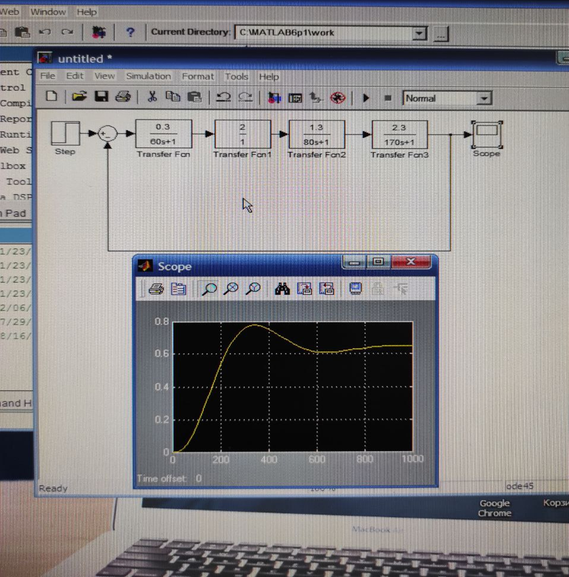This screenshot has width=569, height=577.
Task: Print scope plot using Scope printer icon
Action: click(x=156, y=289)
